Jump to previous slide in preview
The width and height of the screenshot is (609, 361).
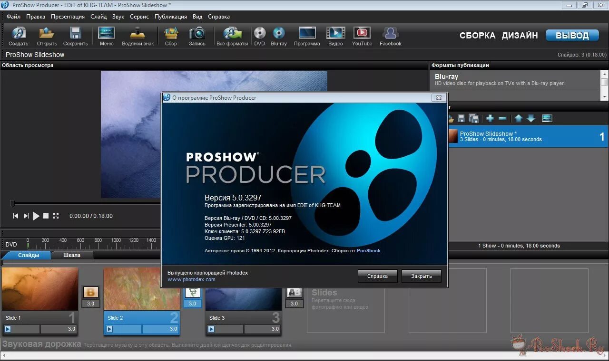[15, 216]
